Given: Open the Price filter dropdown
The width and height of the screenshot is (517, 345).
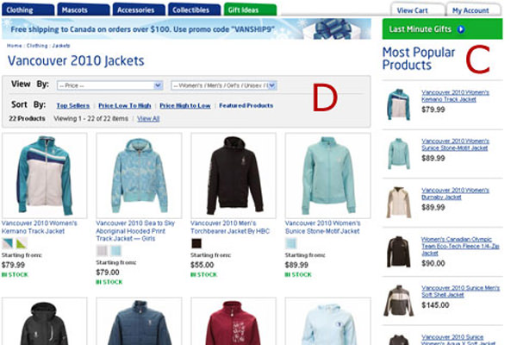Looking at the screenshot, I should click(x=109, y=85).
